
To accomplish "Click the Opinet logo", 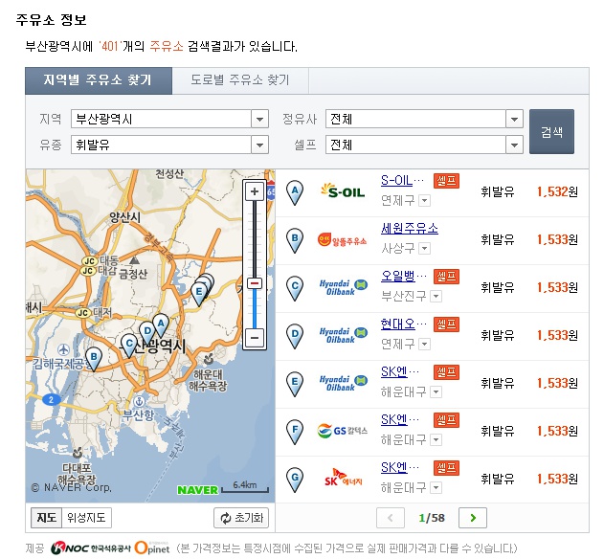I will coord(152,548).
